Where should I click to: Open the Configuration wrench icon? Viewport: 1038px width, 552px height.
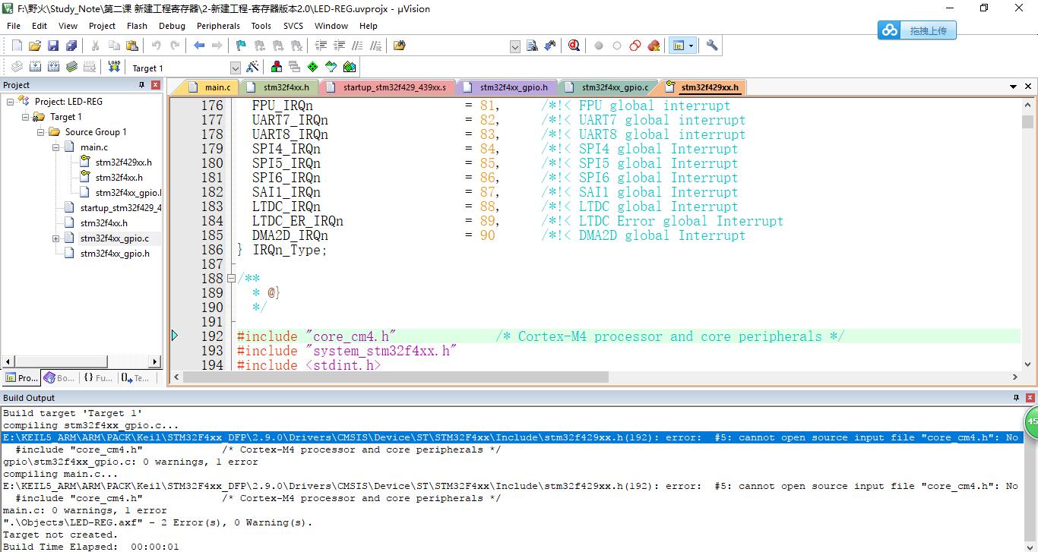(712, 46)
